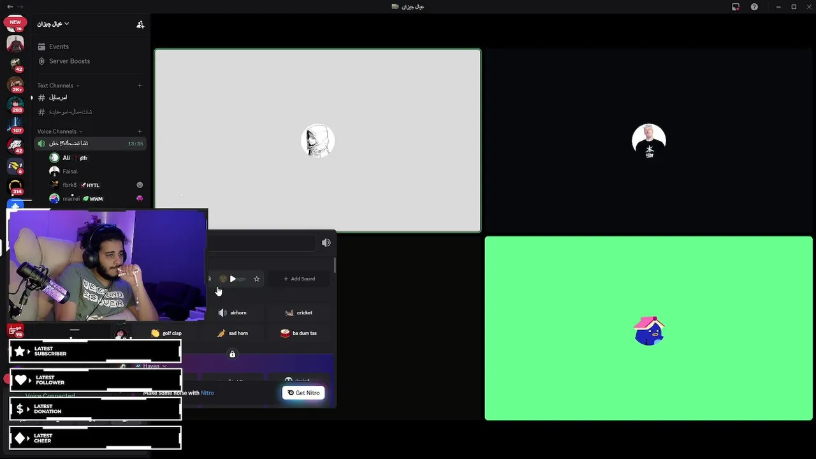The height and width of the screenshot is (459, 816).
Task: Open the Events calendar icon
Action: [x=42, y=47]
